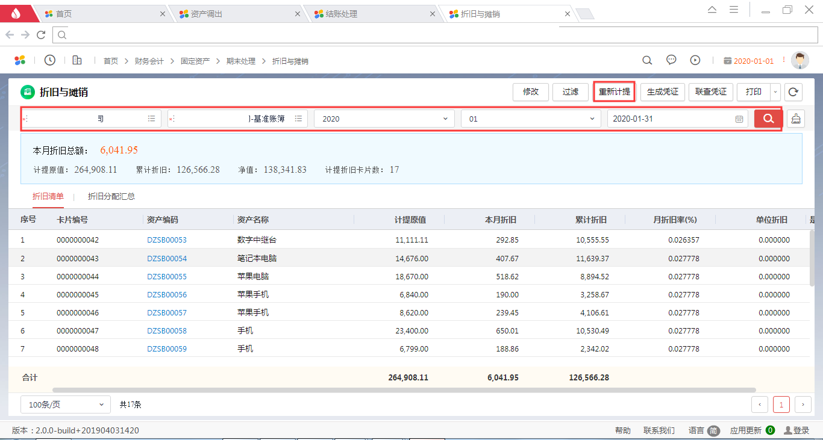The image size is (823, 440).
Task: Click the organization building icon
Action: tap(77, 60)
